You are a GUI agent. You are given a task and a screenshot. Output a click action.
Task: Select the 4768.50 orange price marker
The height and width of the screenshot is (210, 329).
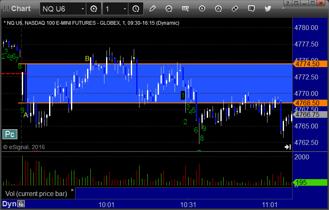[x=310, y=103]
